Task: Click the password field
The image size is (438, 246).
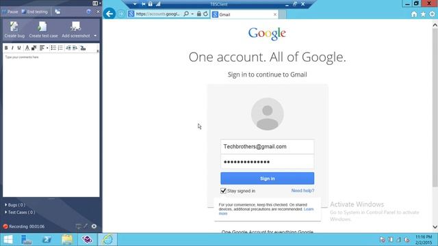Action: tap(268, 161)
